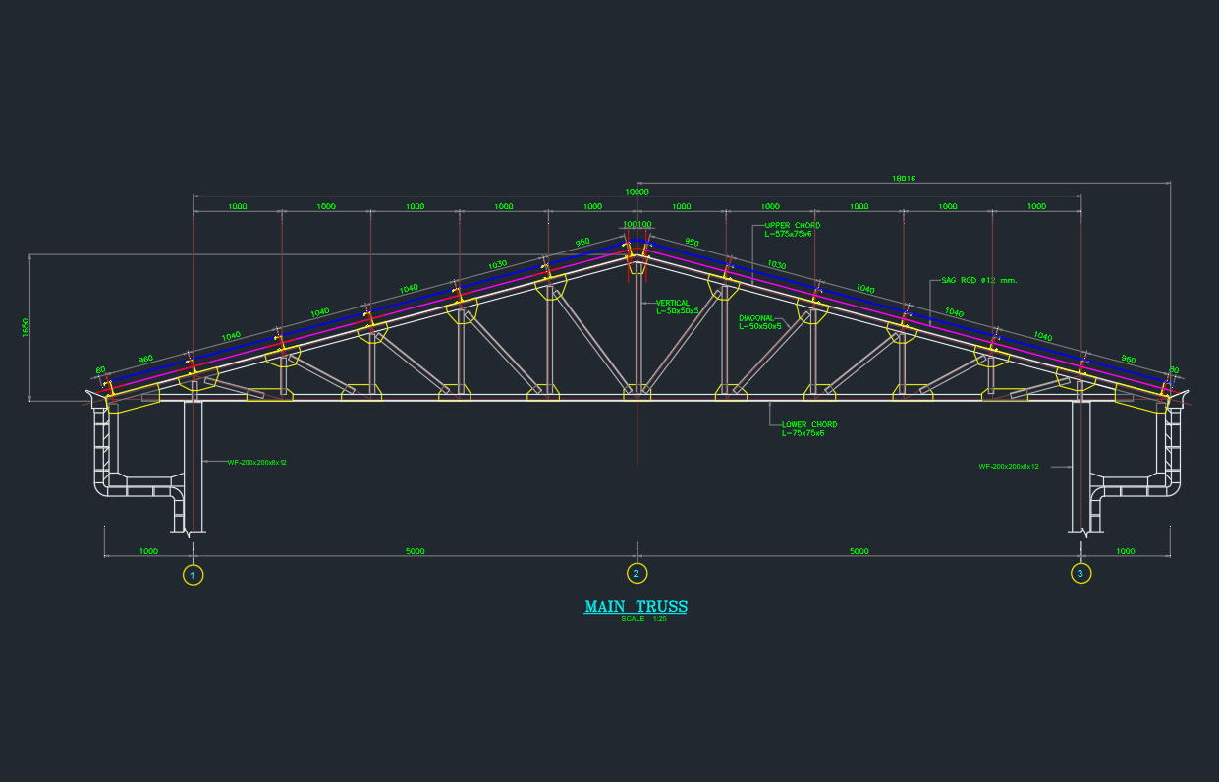The width and height of the screenshot is (1219, 782).
Task: Click the SAG ROD ø12 mm. annotation
Action: (979, 281)
